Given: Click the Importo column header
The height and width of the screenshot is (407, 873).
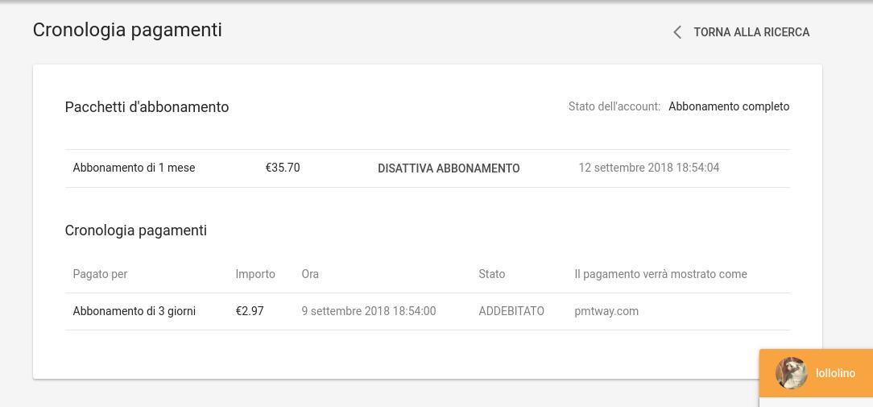Looking at the screenshot, I should 255,274.
